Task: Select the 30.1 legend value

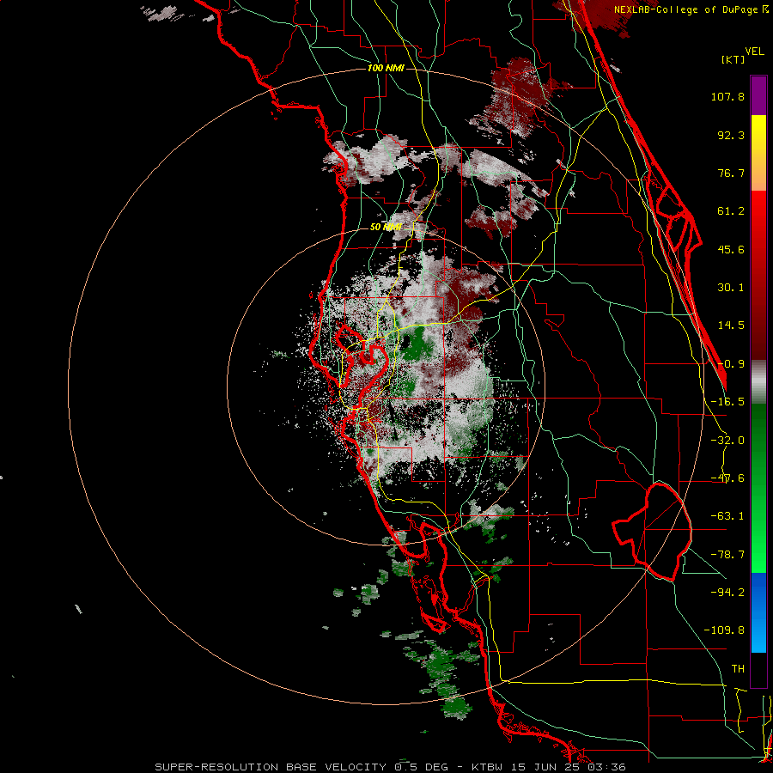Action: tap(731, 288)
